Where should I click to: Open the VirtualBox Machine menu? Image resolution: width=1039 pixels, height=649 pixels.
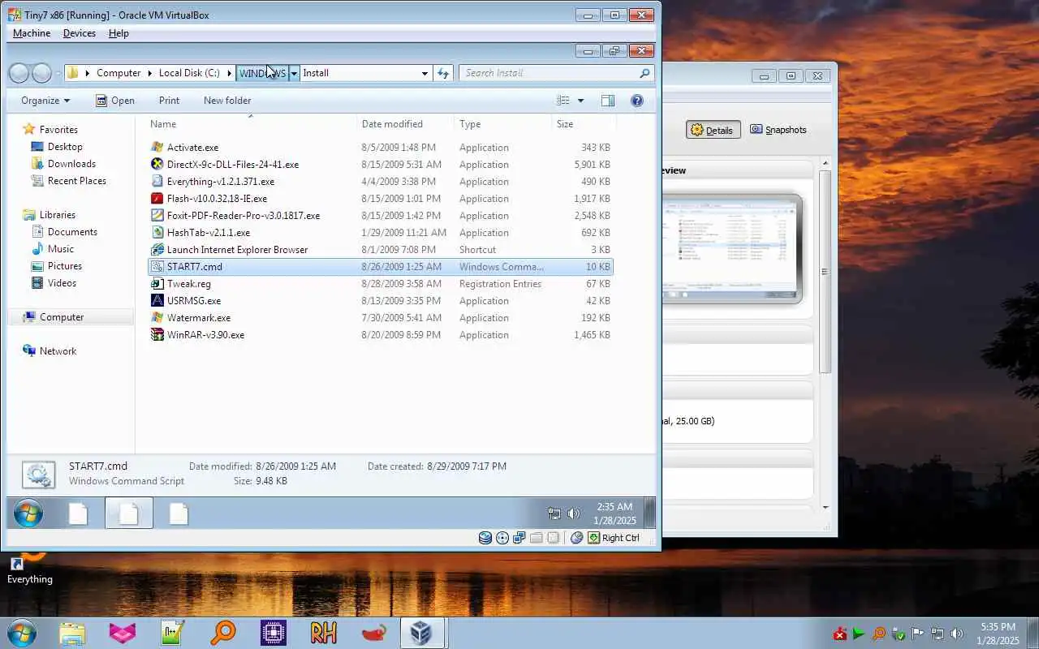click(x=32, y=33)
